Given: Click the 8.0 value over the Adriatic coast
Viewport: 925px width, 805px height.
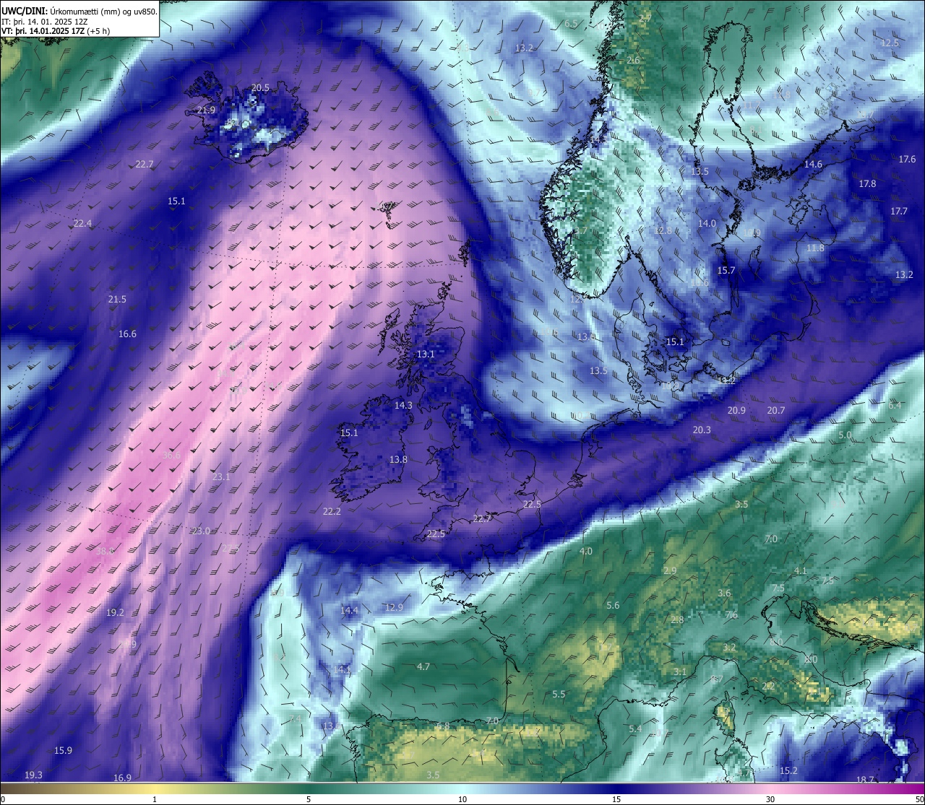Looking at the screenshot, I should [811, 659].
